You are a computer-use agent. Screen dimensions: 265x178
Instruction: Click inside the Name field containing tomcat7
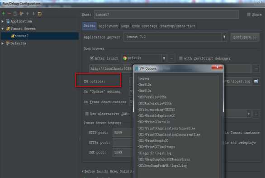point(166,14)
